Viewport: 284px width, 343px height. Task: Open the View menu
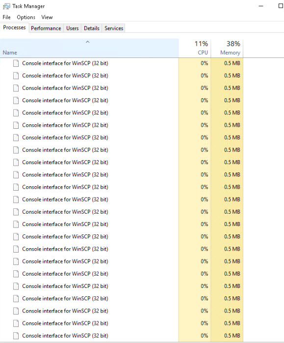47,17
